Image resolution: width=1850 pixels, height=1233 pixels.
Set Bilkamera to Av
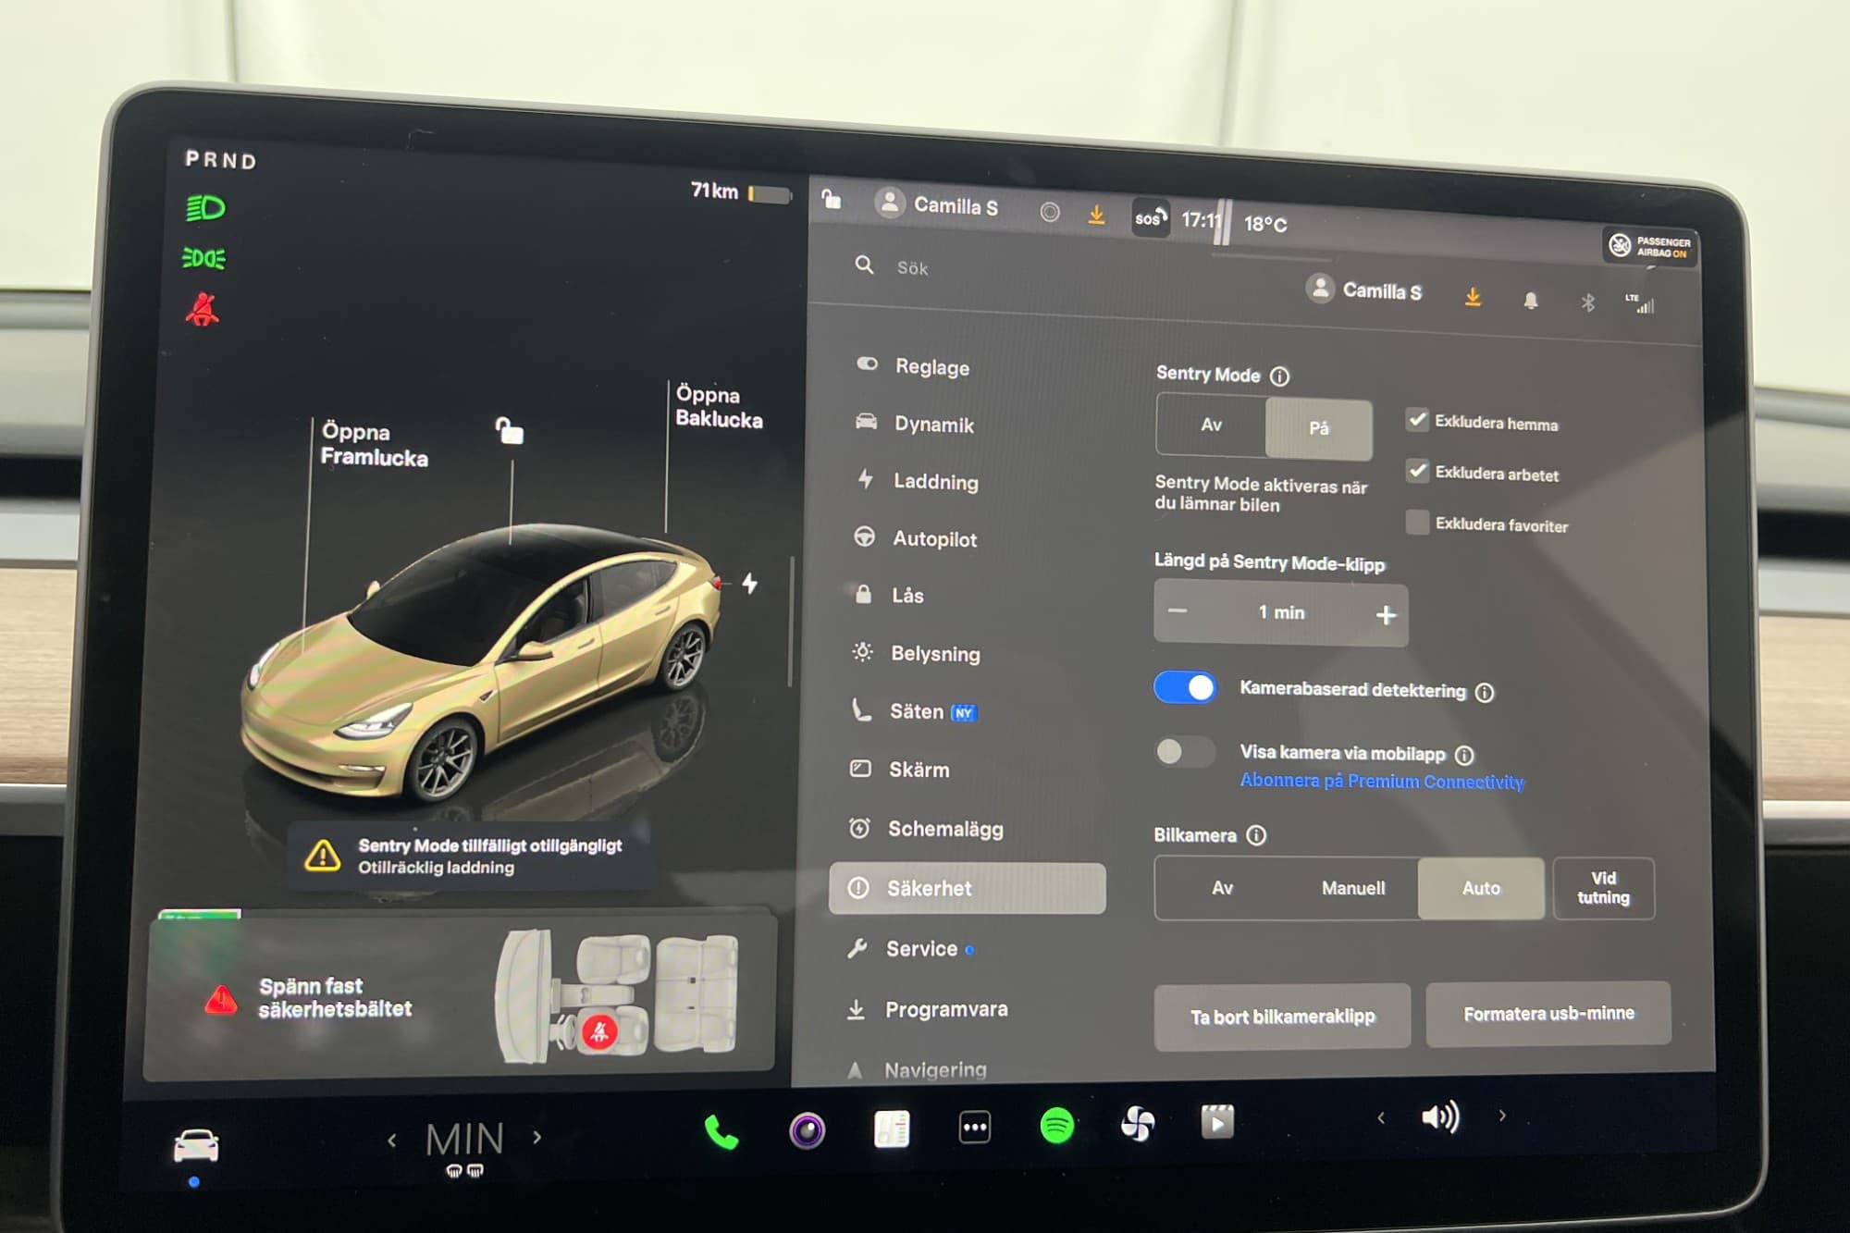click(1222, 888)
